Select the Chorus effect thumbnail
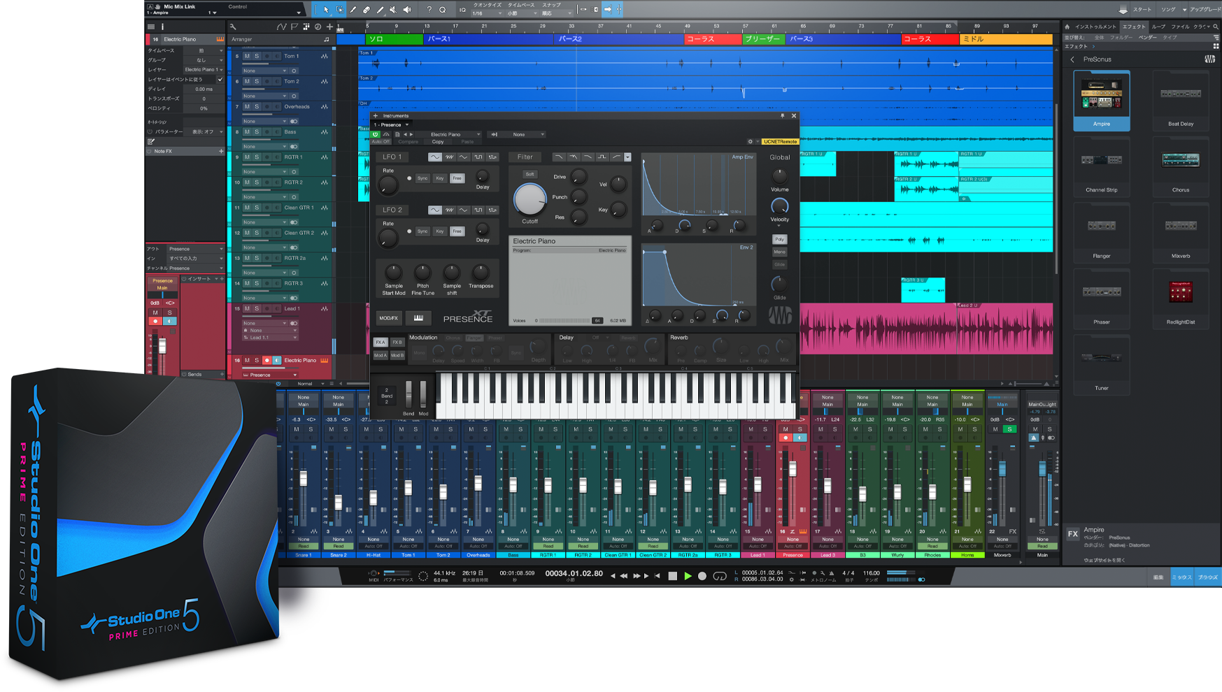This screenshot has height=692, width=1222. pyautogui.click(x=1181, y=168)
